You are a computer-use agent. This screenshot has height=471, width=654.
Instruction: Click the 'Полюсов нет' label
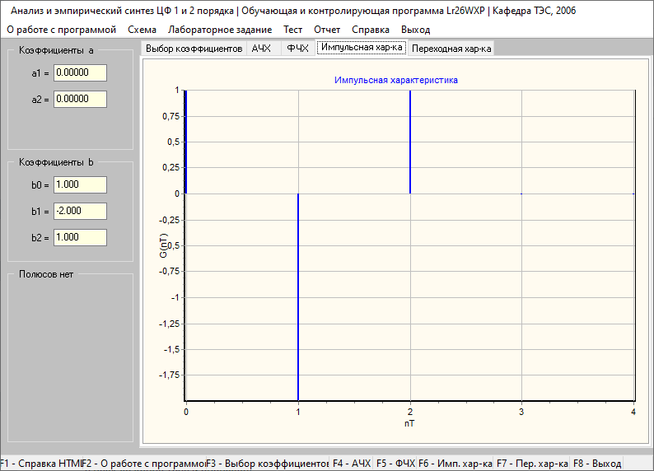46,274
